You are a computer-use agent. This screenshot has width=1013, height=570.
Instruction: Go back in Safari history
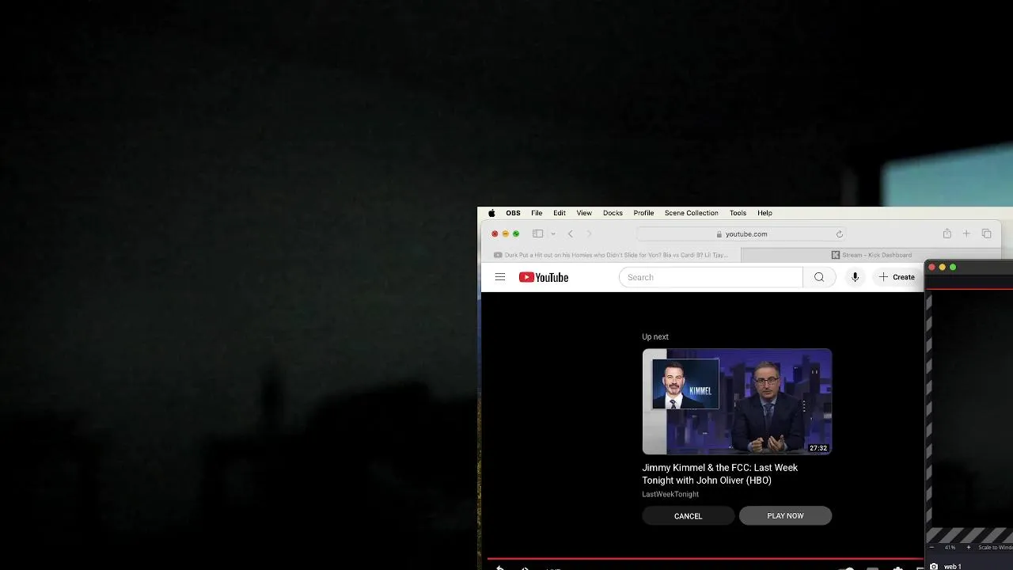tap(570, 234)
